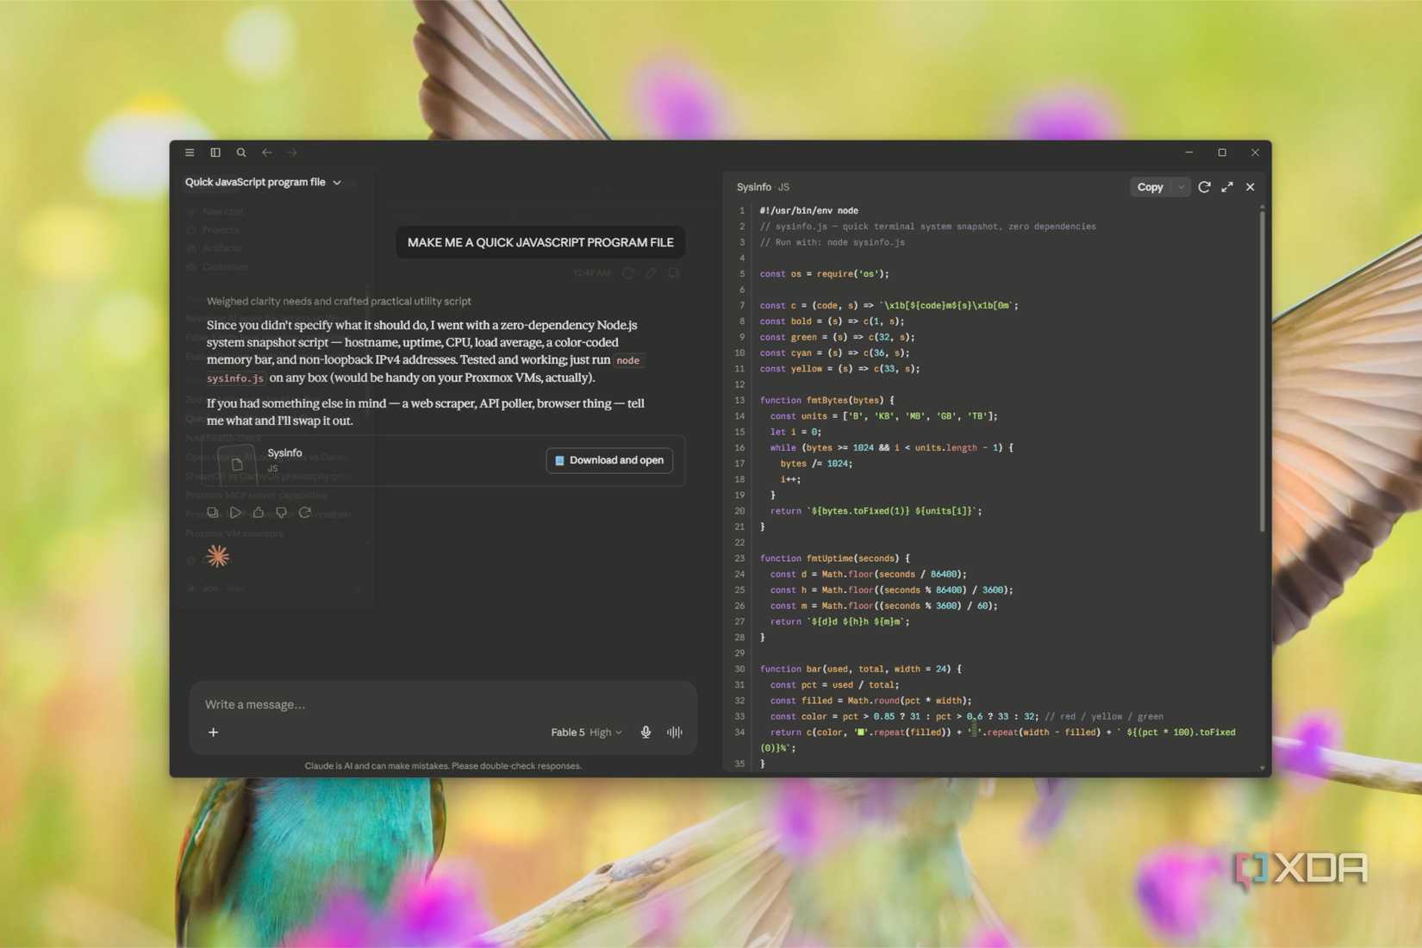The width and height of the screenshot is (1422, 948).
Task: Click the '#!/usr/bin/env node' shebang line
Action: tap(808, 210)
